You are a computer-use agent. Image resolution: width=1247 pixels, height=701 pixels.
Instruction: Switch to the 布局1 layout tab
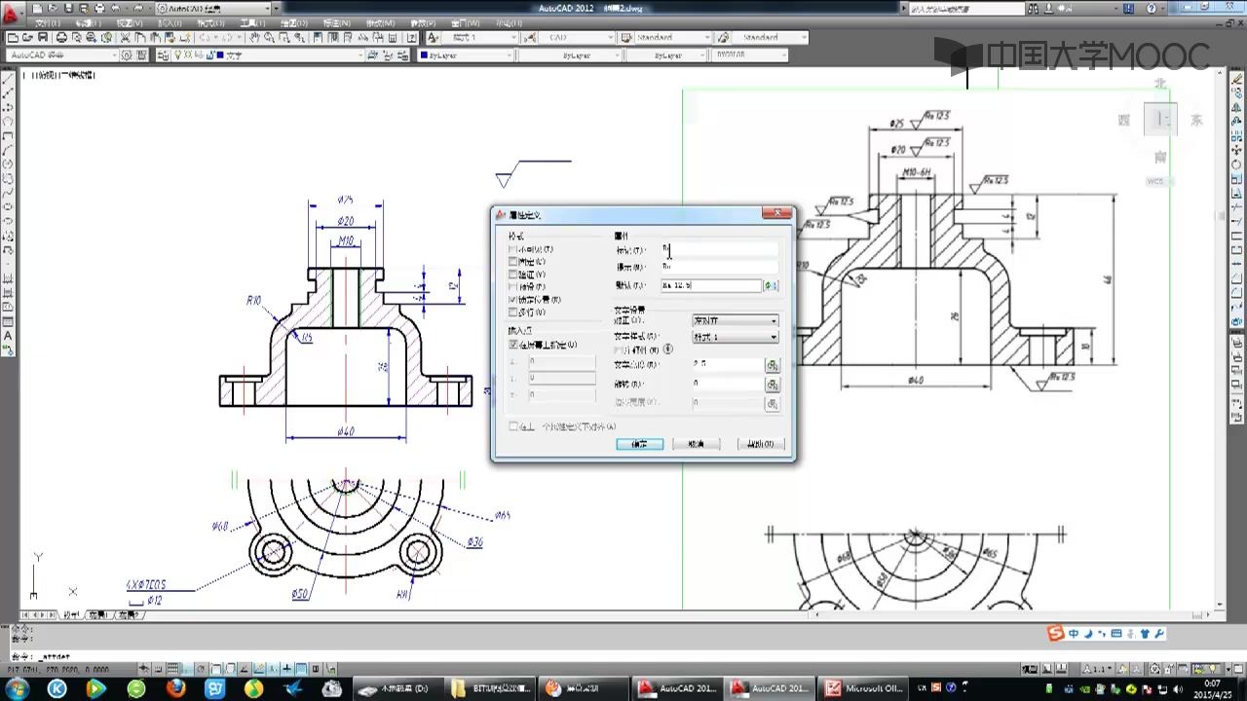[x=99, y=615]
